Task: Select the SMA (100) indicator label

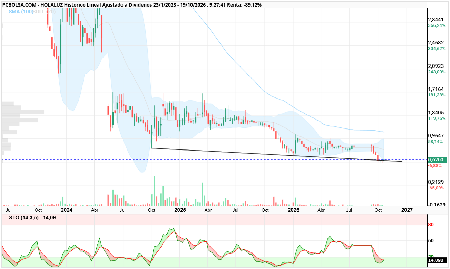Action: [21, 11]
